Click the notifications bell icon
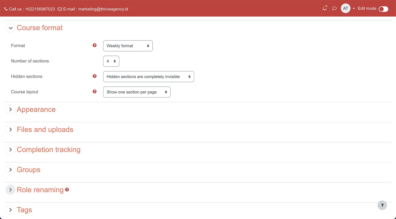 (x=324, y=9)
